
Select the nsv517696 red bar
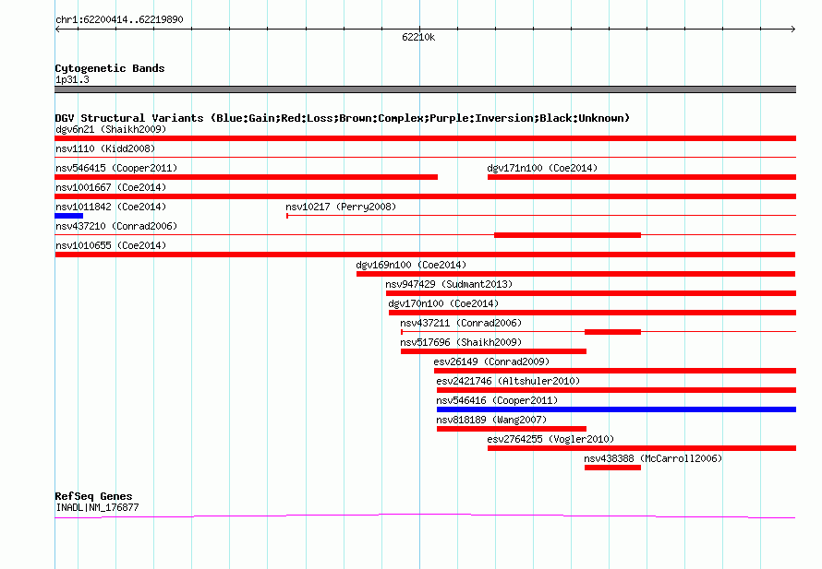click(493, 351)
